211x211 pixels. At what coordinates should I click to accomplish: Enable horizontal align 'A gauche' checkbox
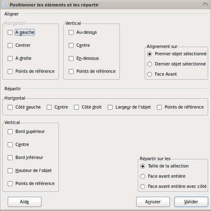(x=10, y=33)
